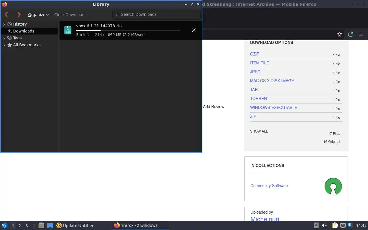The image size is (368, 230).
Task: Close the Library window
Action: click(x=198, y=4)
